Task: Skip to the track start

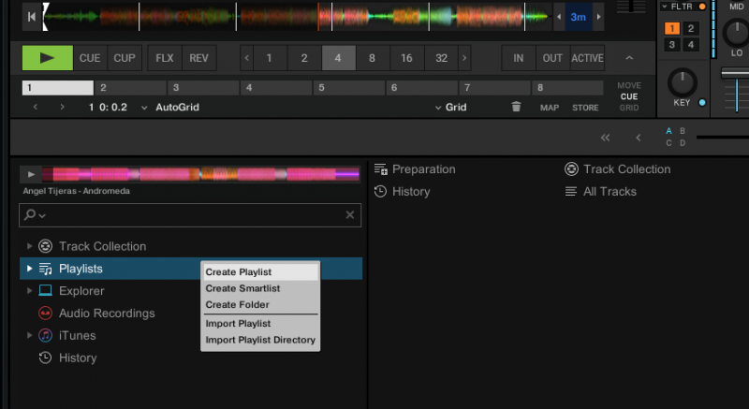Action: tap(32, 17)
